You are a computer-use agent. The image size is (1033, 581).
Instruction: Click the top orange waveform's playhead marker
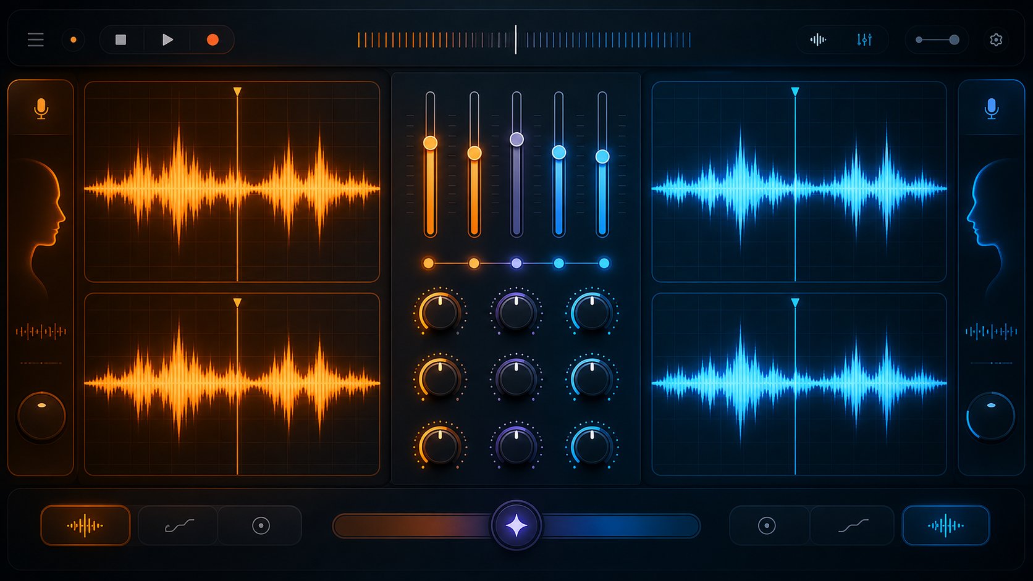[x=237, y=91]
